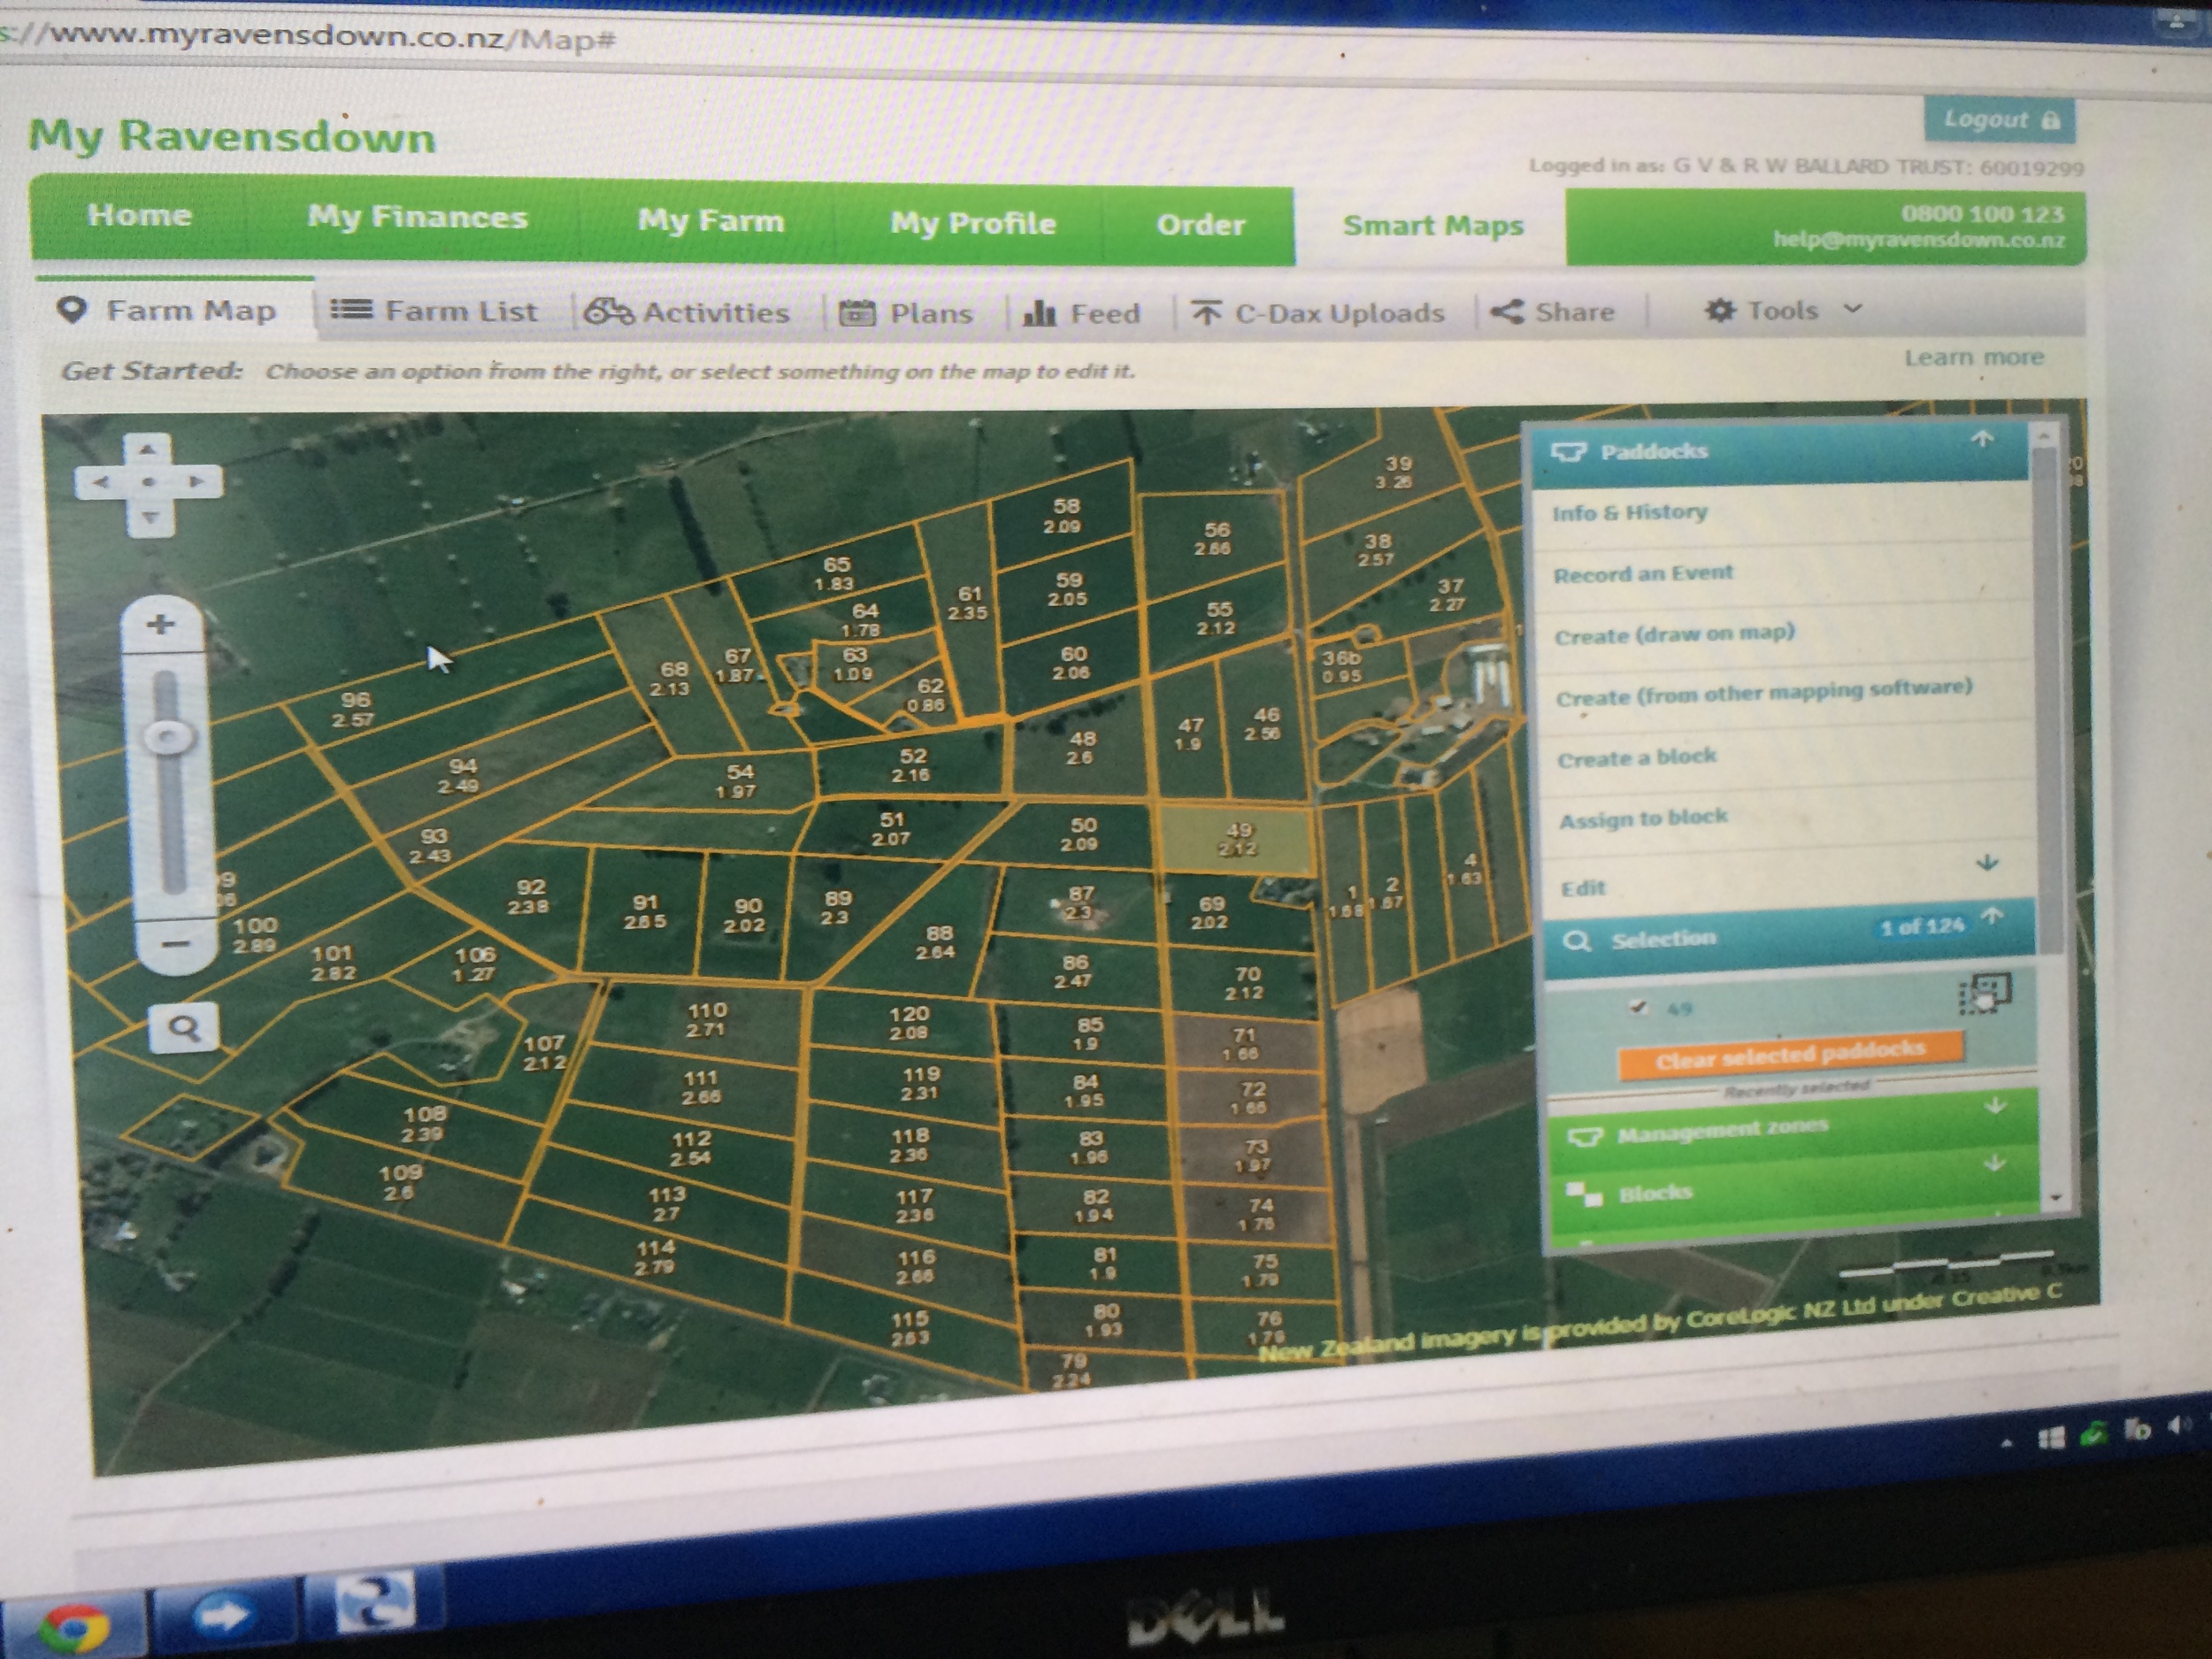This screenshot has height=1659, width=2212.
Task: Open the map search magnifier button
Action: point(183,1027)
